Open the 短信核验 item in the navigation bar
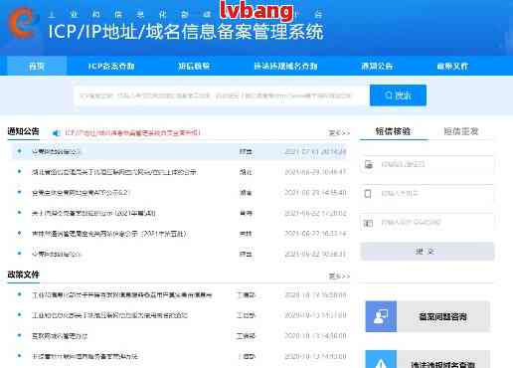This screenshot has height=368, width=513. point(194,66)
